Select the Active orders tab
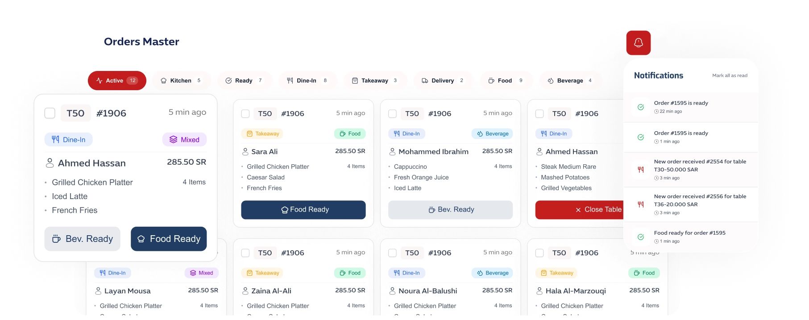809x320 pixels. pyautogui.click(x=117, y=81)
